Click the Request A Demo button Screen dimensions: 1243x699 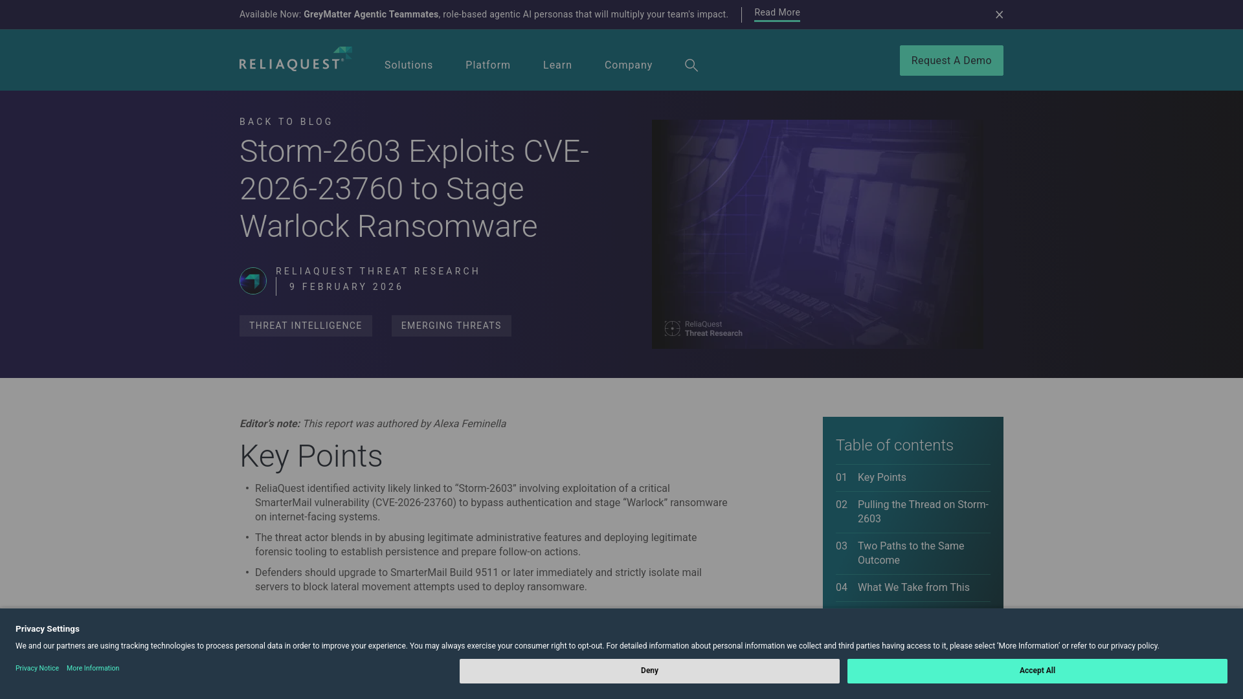tap(950, 60)
